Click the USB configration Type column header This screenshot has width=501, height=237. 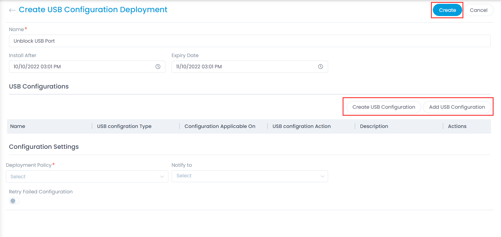[124, 126]
